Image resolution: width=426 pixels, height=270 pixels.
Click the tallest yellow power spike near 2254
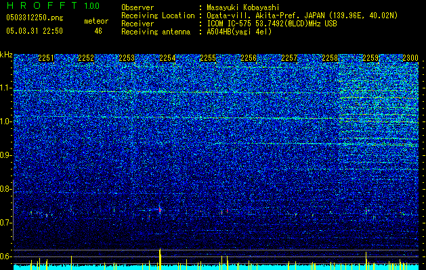pos(160,259)
